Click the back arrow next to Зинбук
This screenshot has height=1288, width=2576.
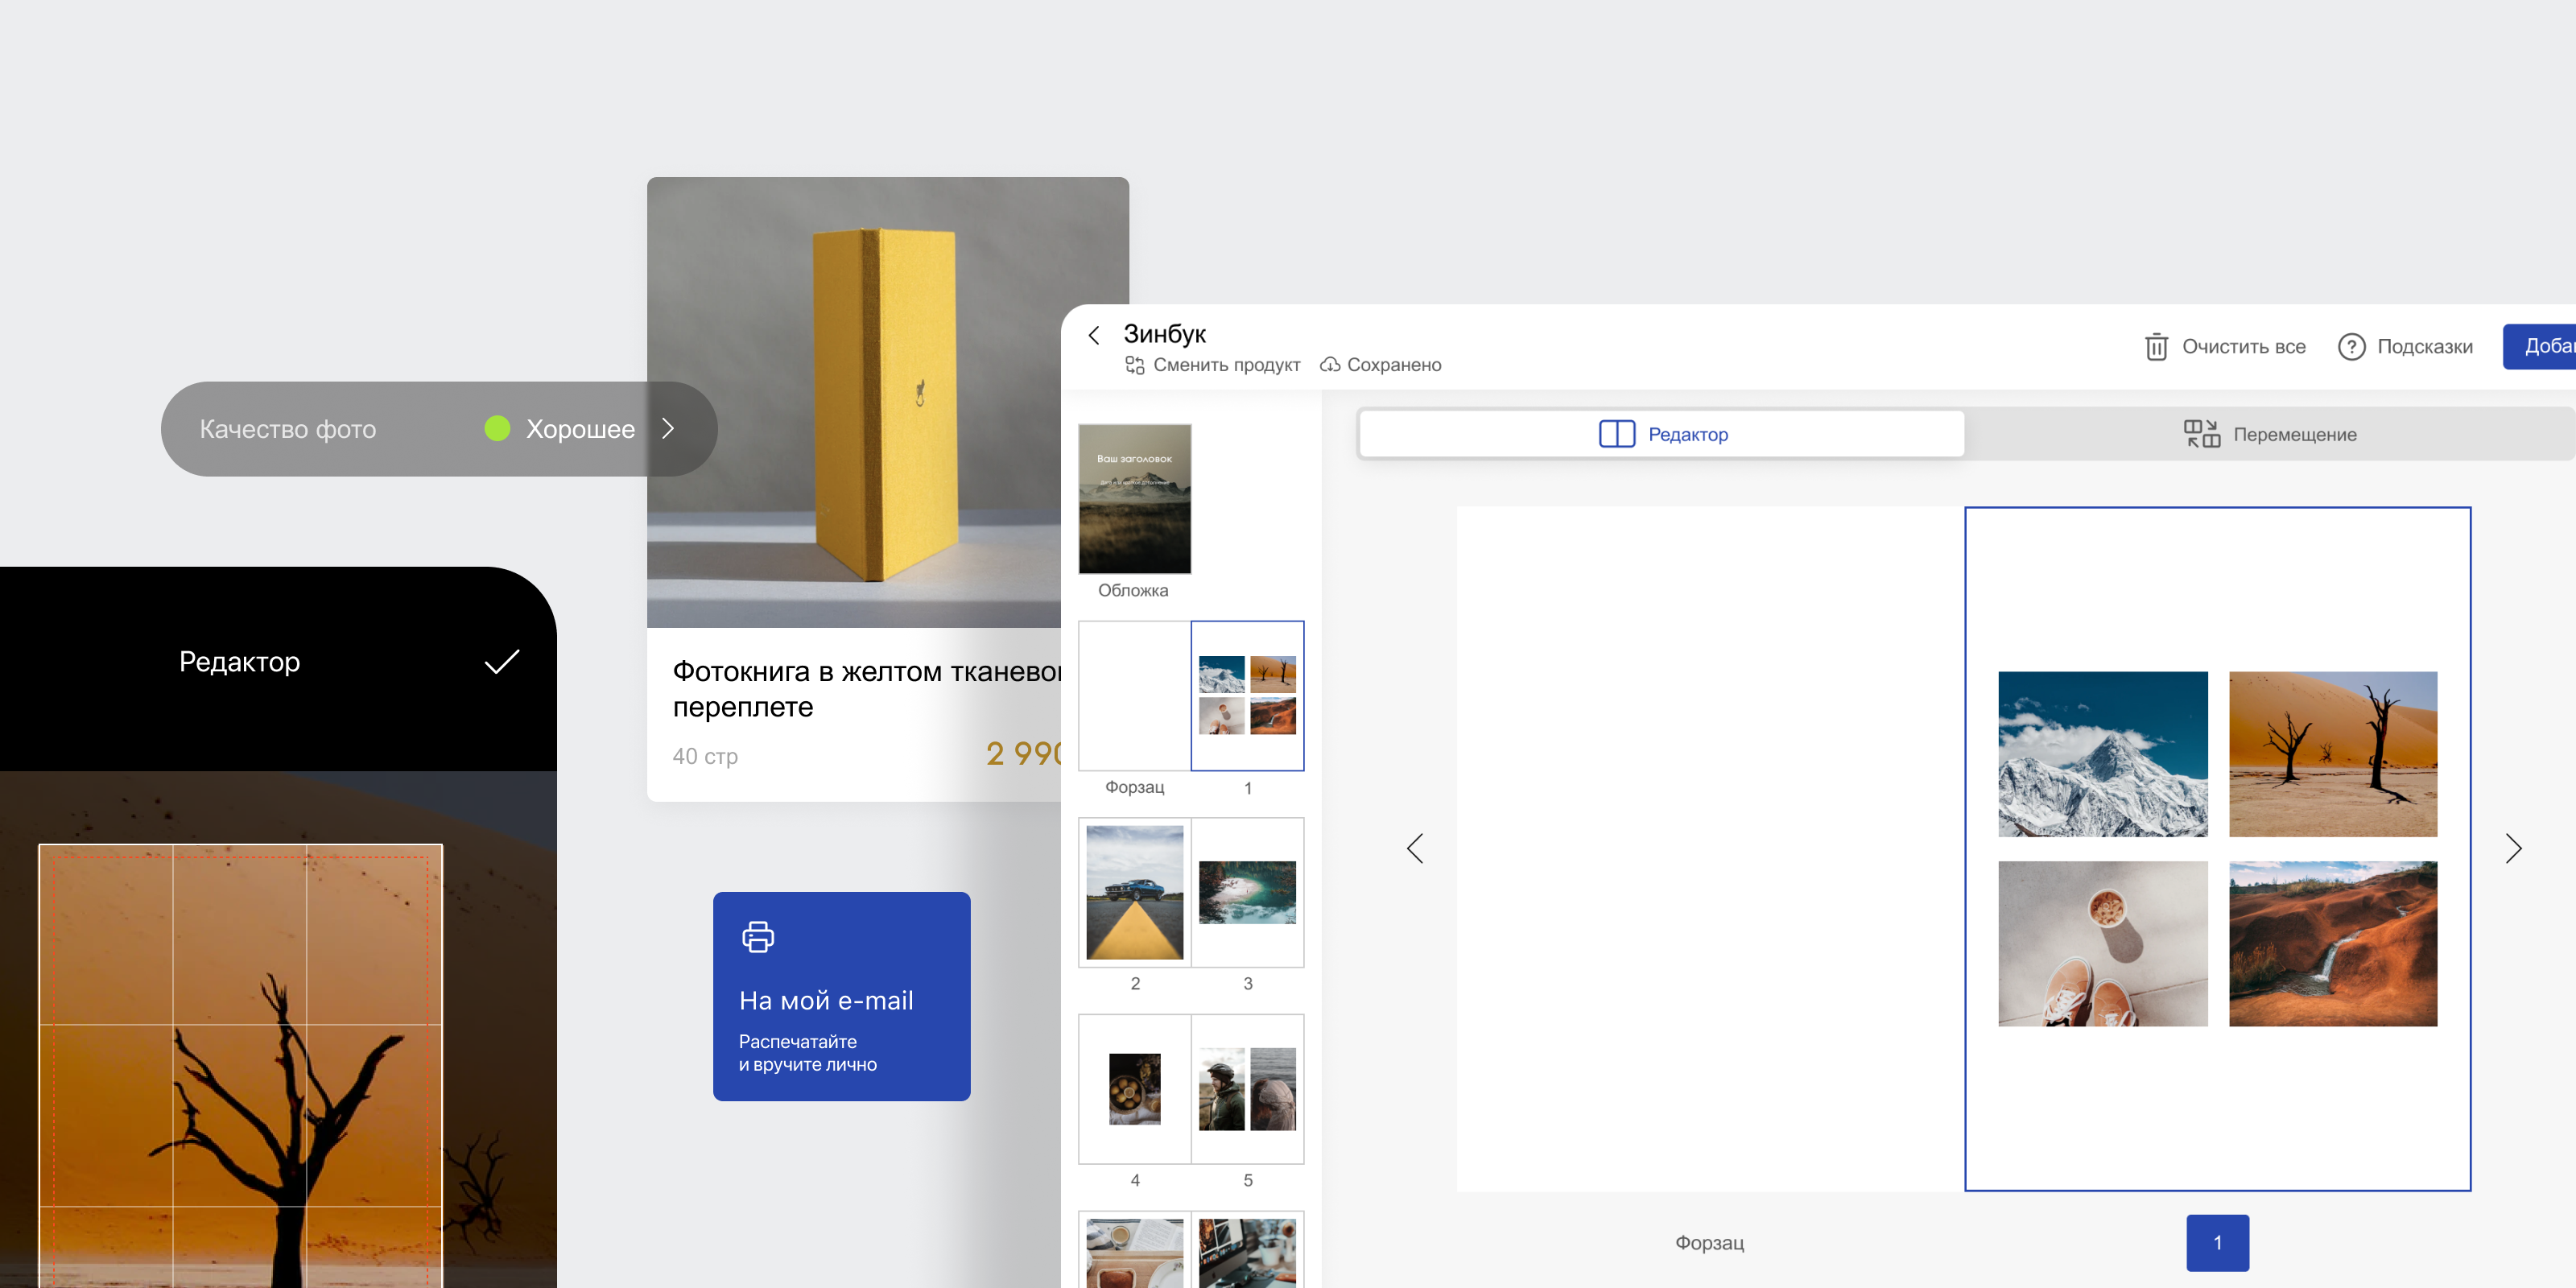click(x=1093, y=335)
